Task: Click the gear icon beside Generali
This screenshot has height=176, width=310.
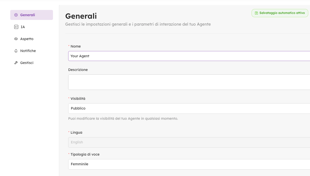Action: click(x=16, y=15)
